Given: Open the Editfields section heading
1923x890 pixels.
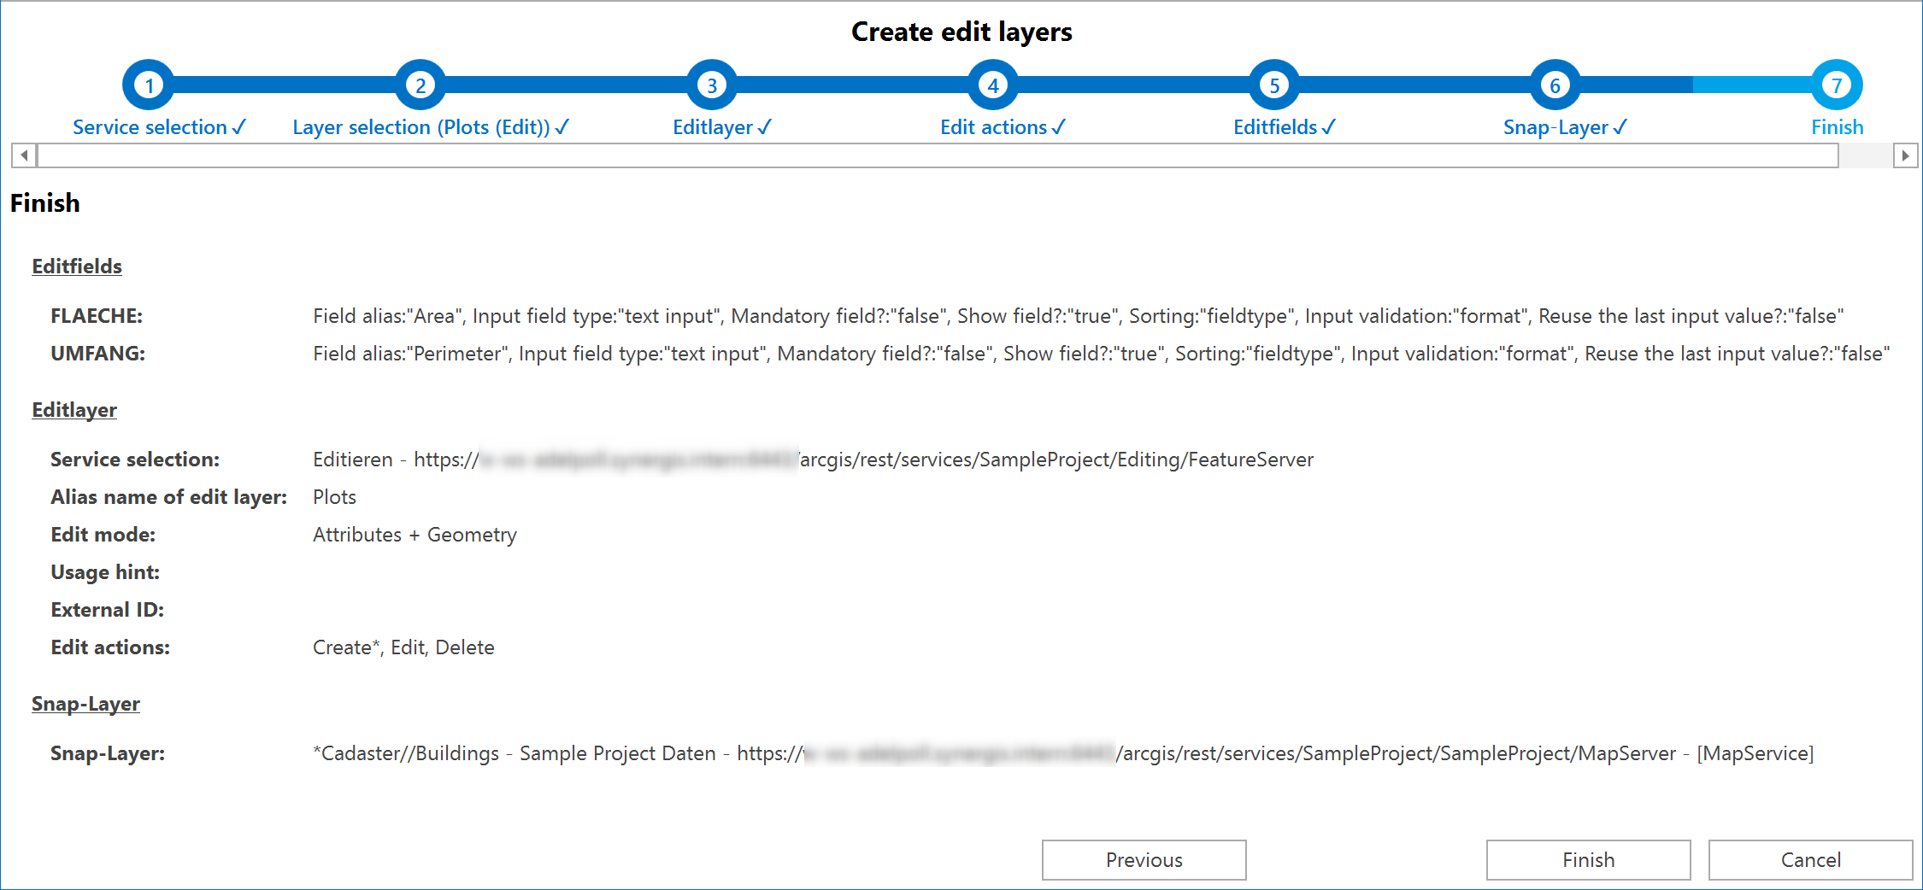Looking at the screenshot, I should 76,266.
